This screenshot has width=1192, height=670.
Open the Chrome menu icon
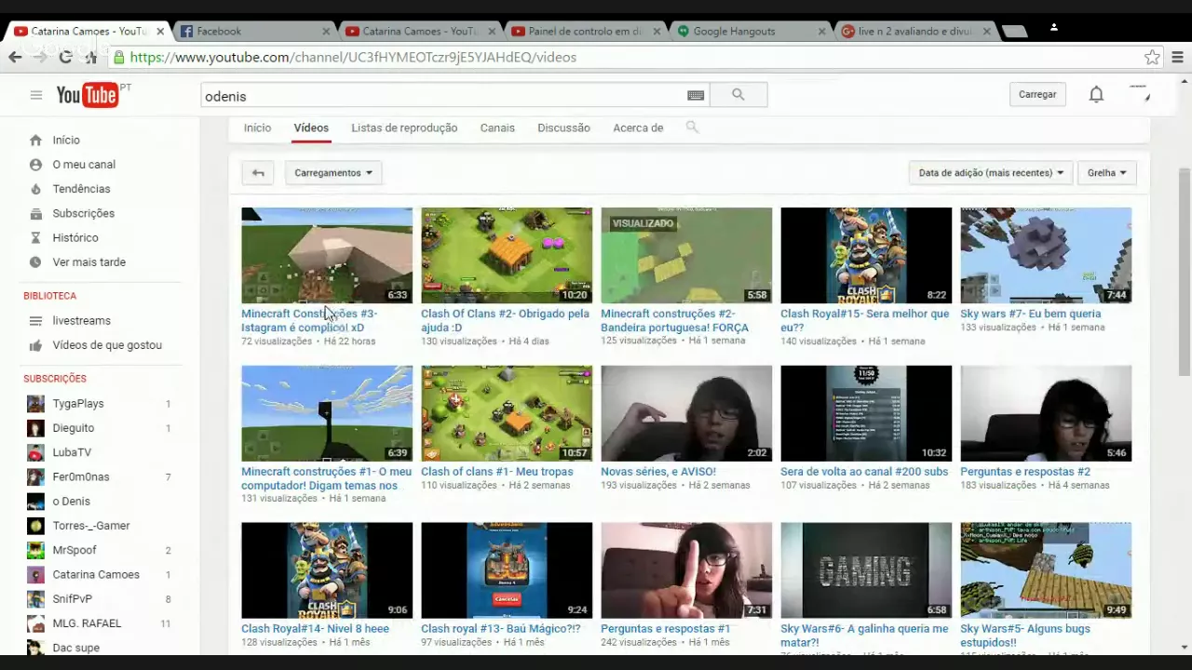1177,58
